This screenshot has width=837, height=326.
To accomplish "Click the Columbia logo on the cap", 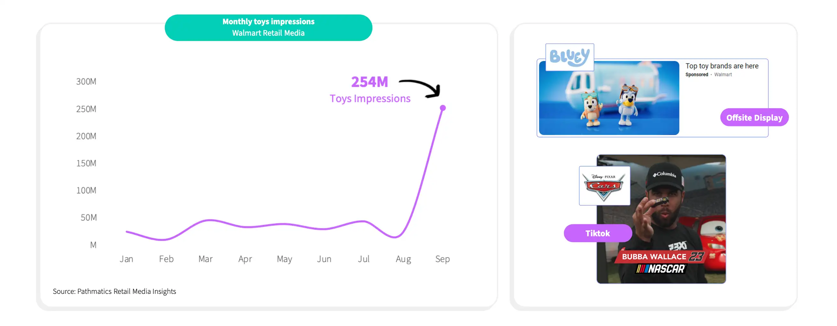I will click(665, 174).
